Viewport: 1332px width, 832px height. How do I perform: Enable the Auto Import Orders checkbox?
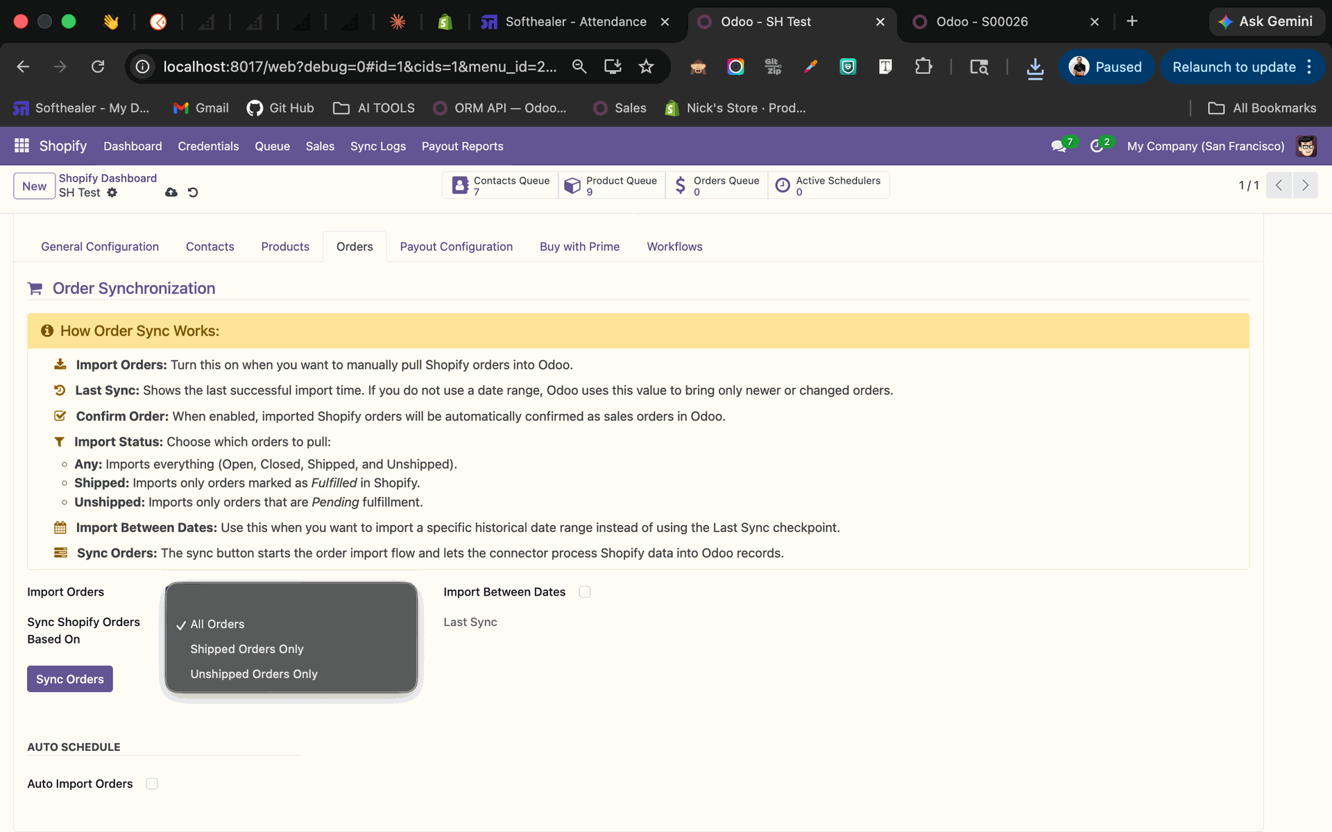pos(152,783)
